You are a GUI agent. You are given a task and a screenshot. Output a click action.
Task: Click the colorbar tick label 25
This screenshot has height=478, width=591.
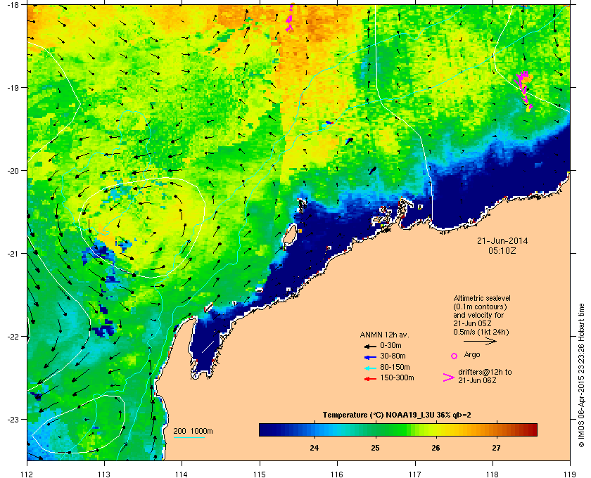click(x=375, y=448)
